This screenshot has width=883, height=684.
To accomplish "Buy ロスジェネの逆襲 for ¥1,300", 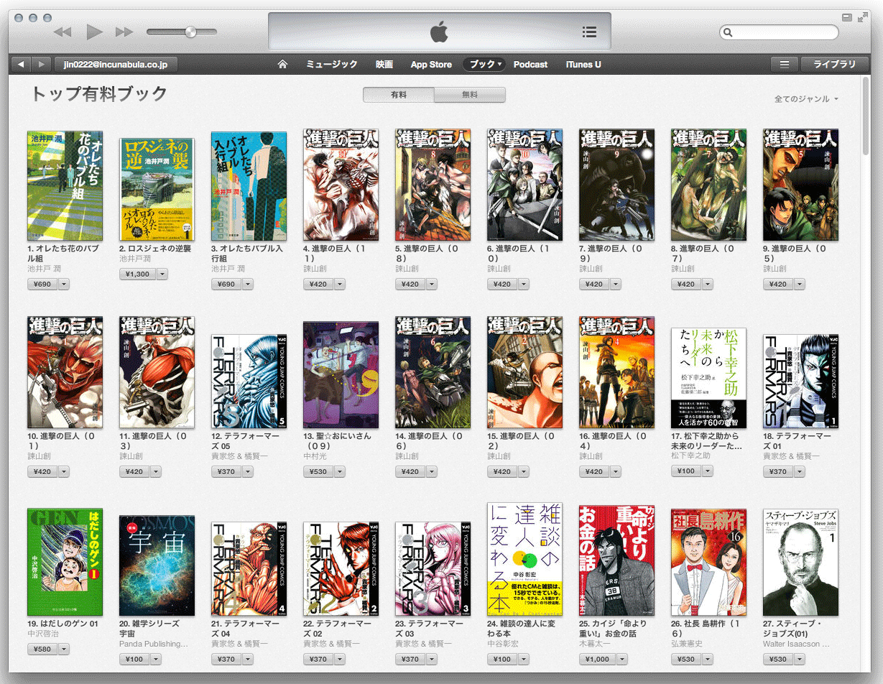I will click(137, 274).
